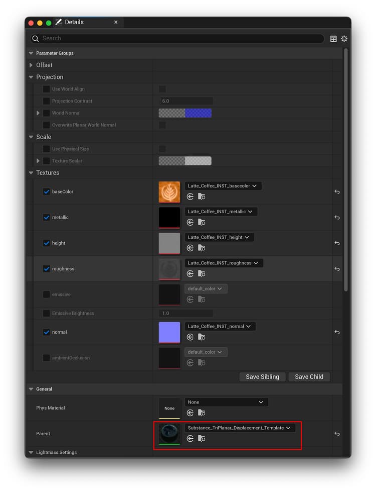Image resolution: width=376 pixels, height=491 pixels.
Task: Enable the emissive texture override
Action: click(46, 294)
